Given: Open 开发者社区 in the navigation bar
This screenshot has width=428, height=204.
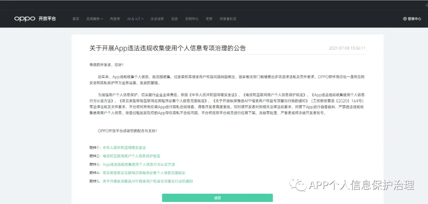Looking at the screenshot, I should click(x=228, y=19).
